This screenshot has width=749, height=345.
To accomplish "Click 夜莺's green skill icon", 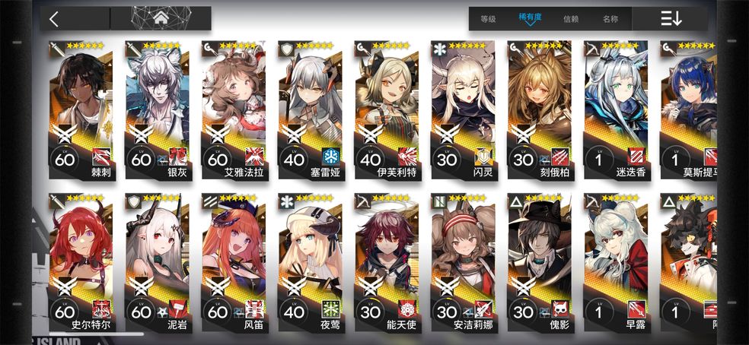I will (x=330, y=309).
